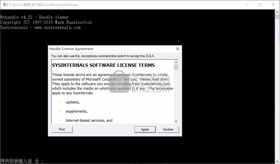Click the Sogou Pinyin input method indicator
Image resolution: width=280 pixels, height=164 pixels.
pos(22,161)
